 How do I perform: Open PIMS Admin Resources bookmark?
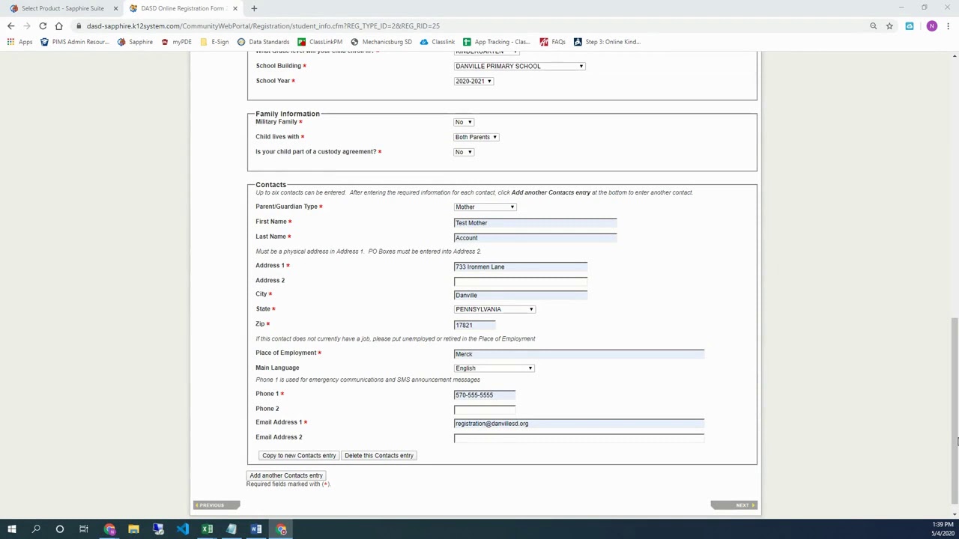[x=74, y=42]
